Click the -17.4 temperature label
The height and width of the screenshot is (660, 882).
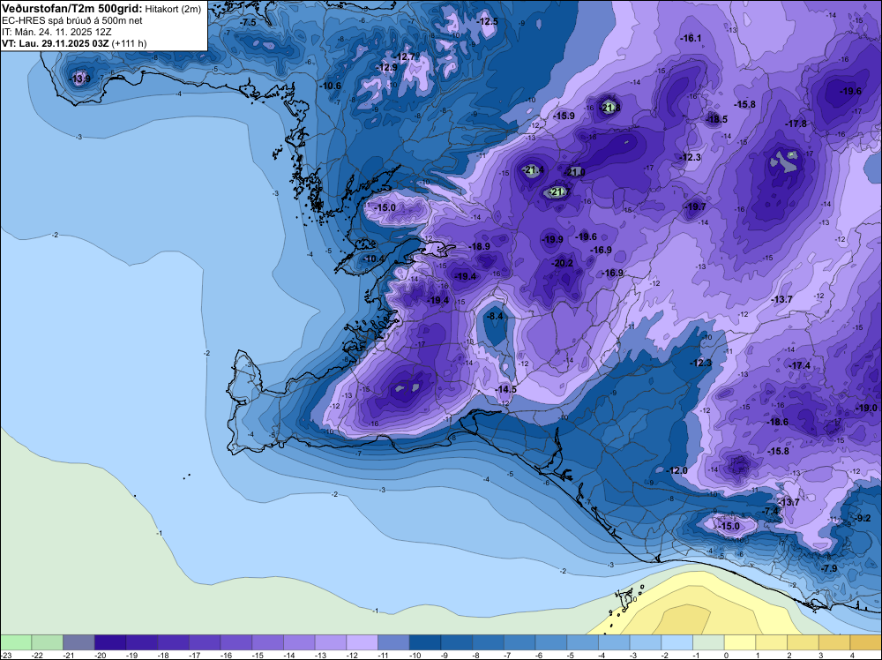[799, 365]
